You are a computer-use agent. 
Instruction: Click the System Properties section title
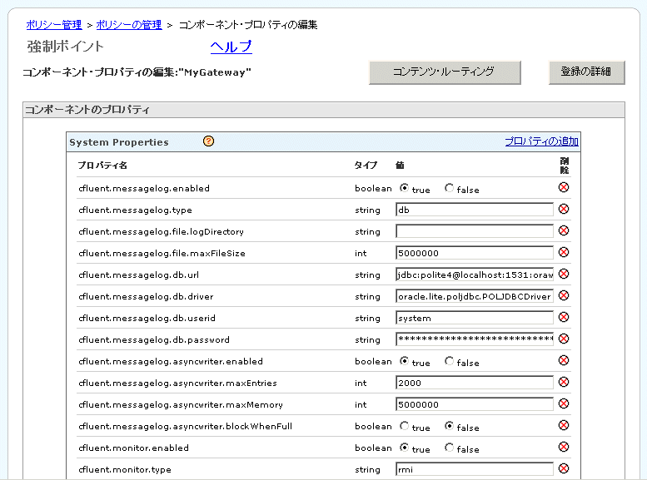pos(119,142)
